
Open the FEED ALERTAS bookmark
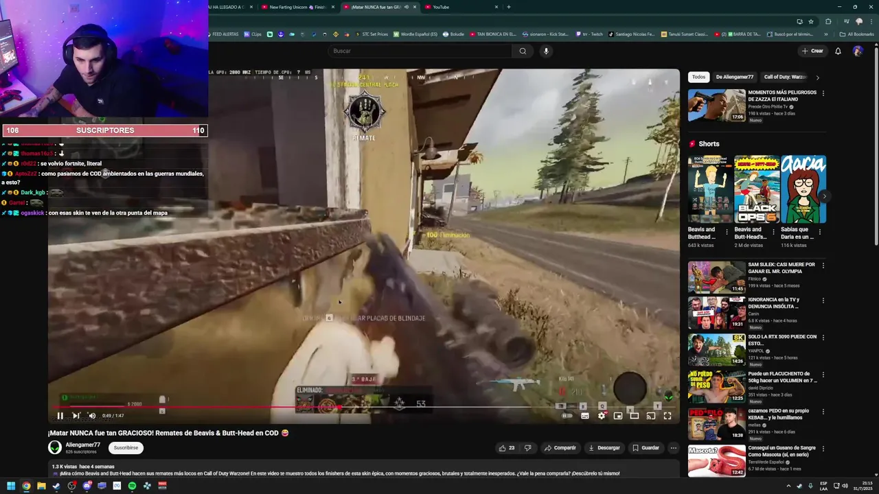coord(224,34)
